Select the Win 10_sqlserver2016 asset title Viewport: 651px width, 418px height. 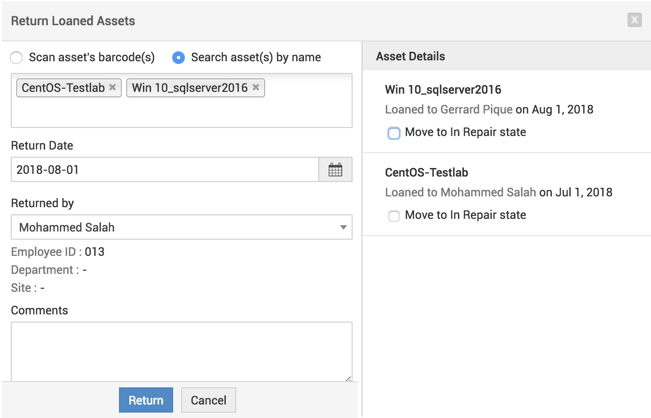coord(443,90)
